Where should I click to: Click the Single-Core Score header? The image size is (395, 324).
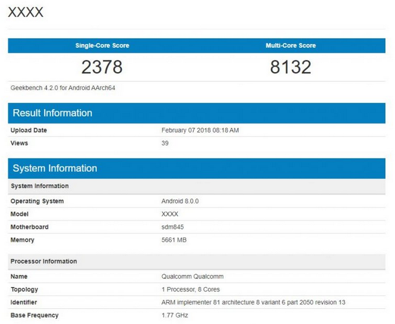pos(102,45)
